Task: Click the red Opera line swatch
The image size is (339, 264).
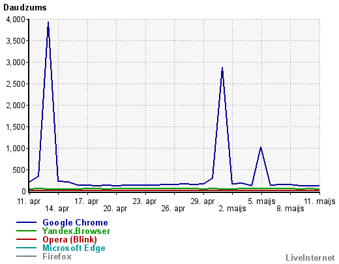Action: pyautogui.click(x=26, y=239)
